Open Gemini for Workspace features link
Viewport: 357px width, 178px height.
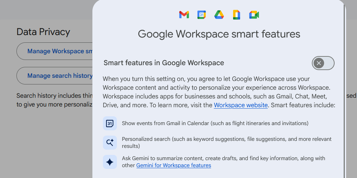(x=174, y=165)
